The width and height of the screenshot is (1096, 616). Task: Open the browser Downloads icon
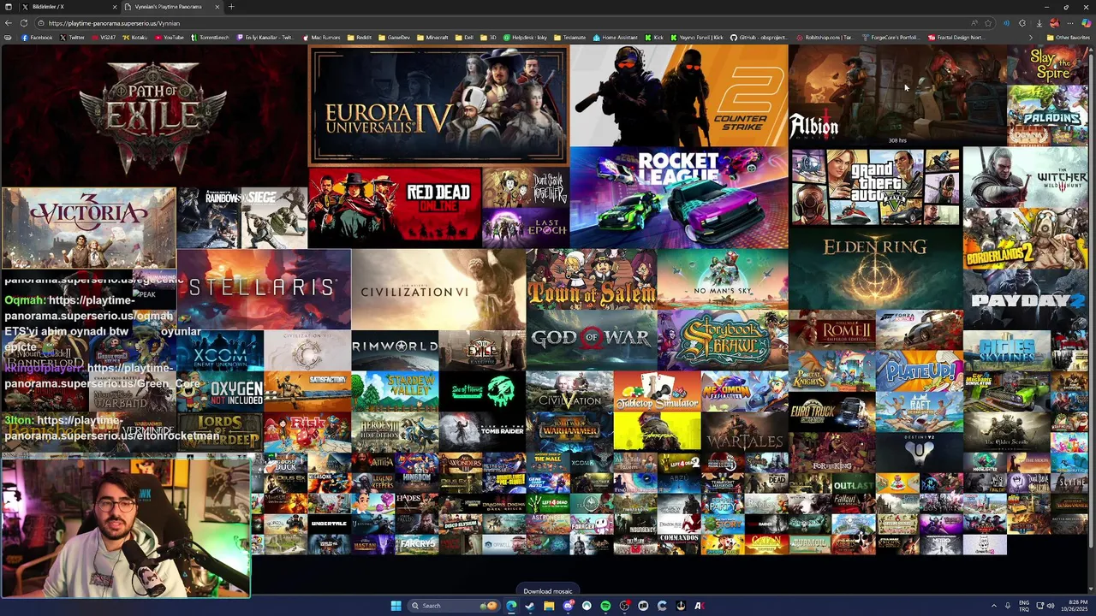1039,23
